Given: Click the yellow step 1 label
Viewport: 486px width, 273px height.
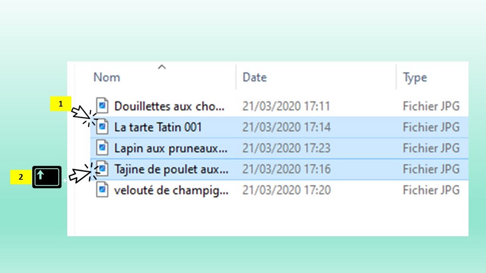Looking at the screenshot, I should [x=61, y=104].
